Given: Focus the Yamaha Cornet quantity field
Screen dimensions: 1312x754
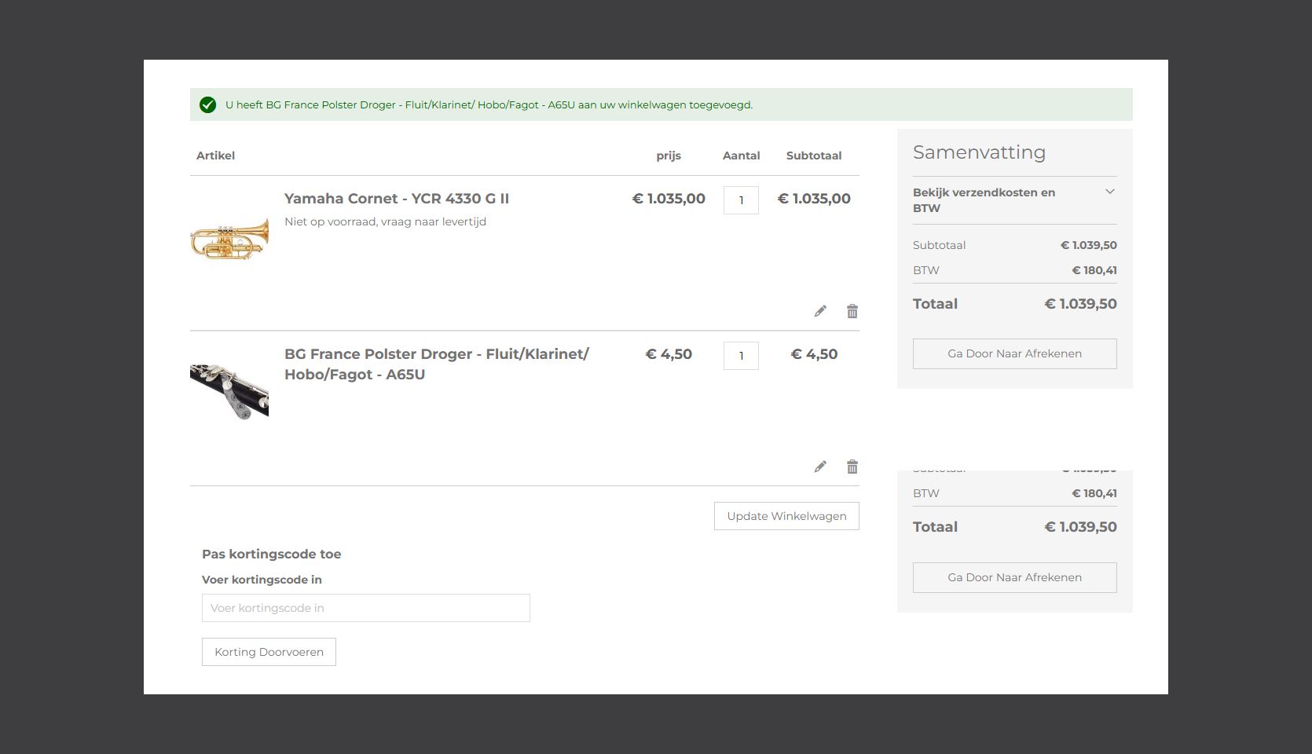Looking at the screenshot, I should point(741,200).
